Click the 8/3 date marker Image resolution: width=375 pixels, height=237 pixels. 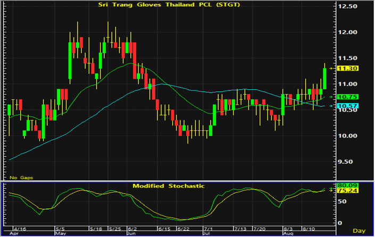click(288, 229)
